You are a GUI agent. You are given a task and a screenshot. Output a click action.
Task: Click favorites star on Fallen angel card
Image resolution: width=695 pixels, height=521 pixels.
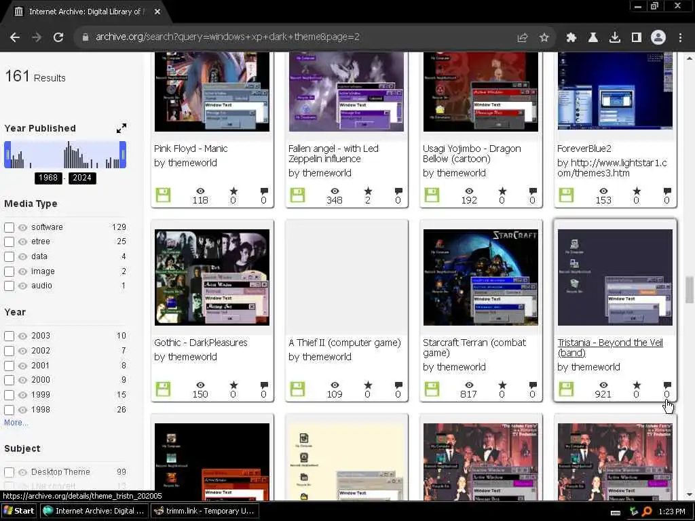368,191
